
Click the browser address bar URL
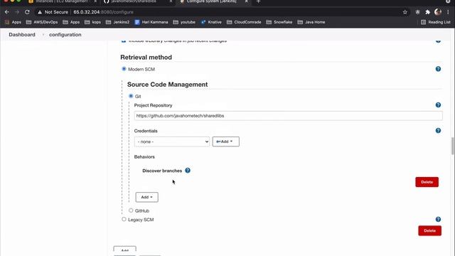pos(103,12)
